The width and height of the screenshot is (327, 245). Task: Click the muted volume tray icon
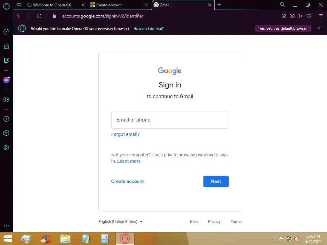tap(297, 239)
